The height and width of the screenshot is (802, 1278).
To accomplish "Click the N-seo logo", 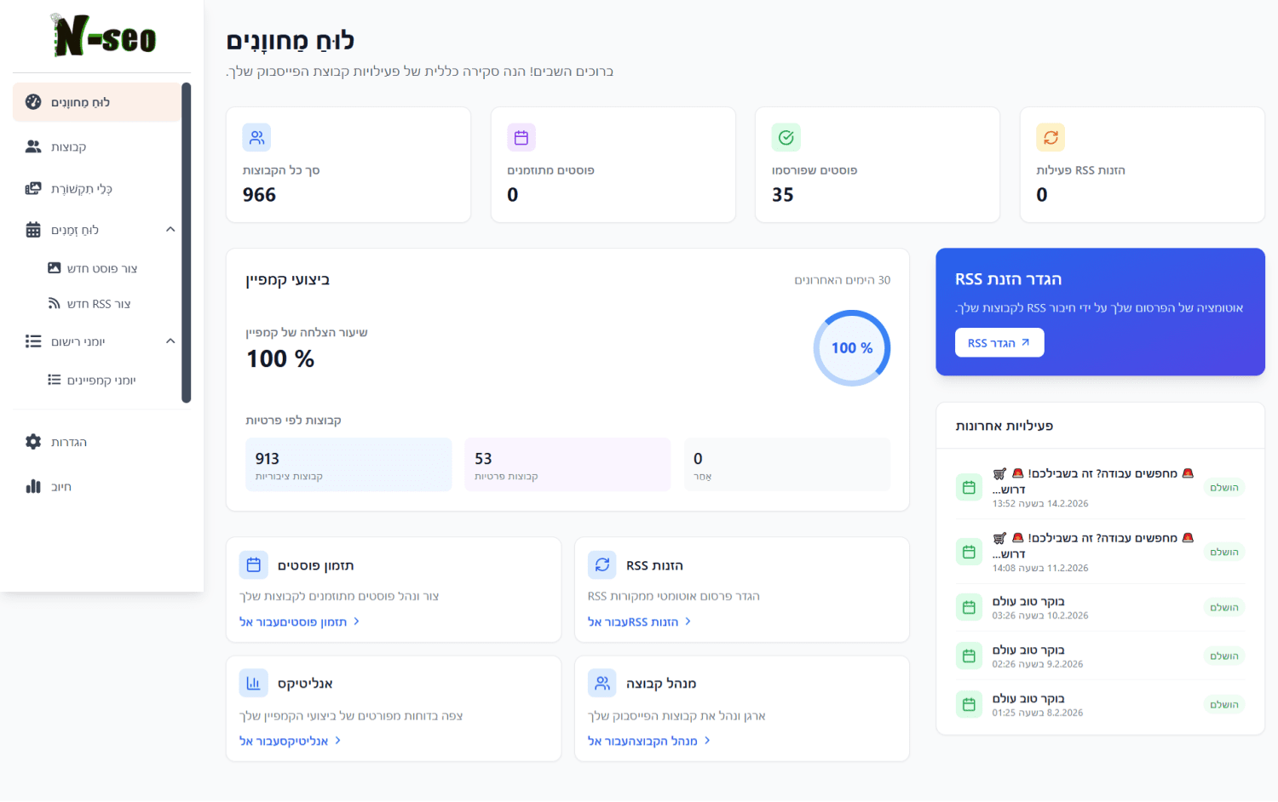I will (x=104, y=37).
